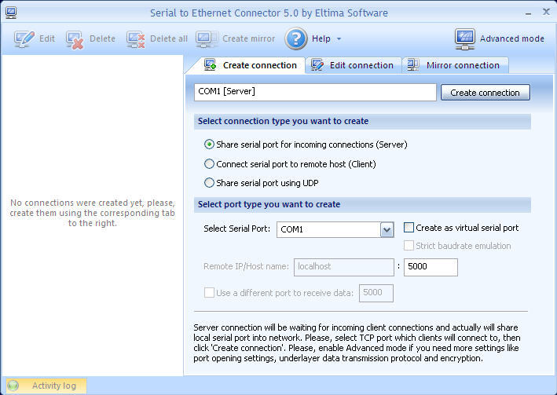Enable Create as virtual serial port checkbox

[409, 227]
